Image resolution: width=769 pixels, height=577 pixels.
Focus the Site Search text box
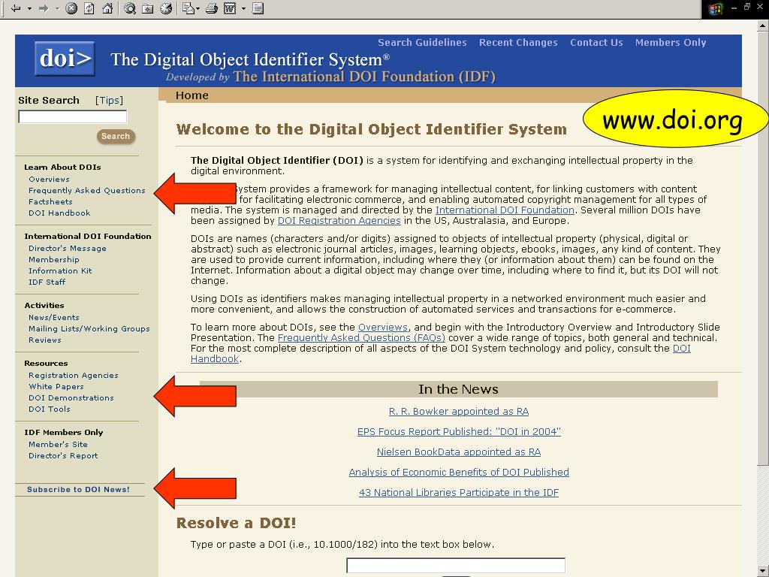pyautogui.click(x=73, y=116)
